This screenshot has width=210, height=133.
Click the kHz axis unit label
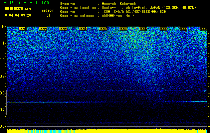pos(3,27)
